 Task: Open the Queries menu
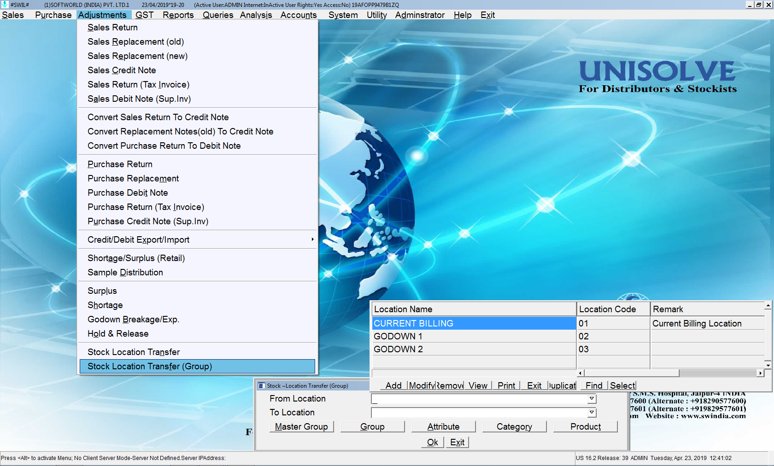click(x=218, y=15)
